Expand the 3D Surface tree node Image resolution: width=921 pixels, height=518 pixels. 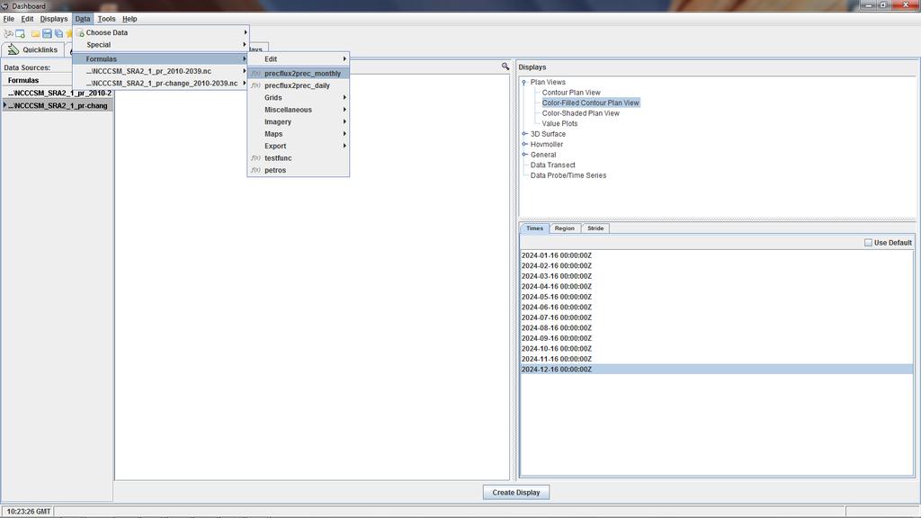(x=524, y=134)
